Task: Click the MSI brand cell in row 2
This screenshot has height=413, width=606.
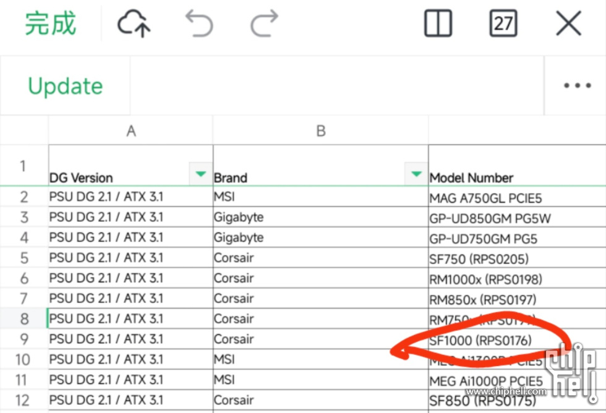Action: pyautogui.click(x=321, y=197)
